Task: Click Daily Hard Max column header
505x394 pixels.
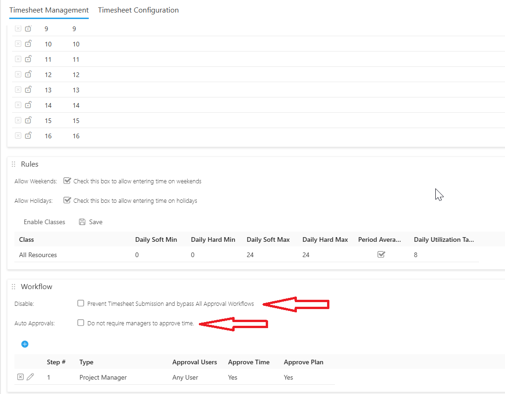Action: click(x=325, y=239)
